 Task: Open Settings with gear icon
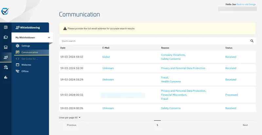pos(23,46)
